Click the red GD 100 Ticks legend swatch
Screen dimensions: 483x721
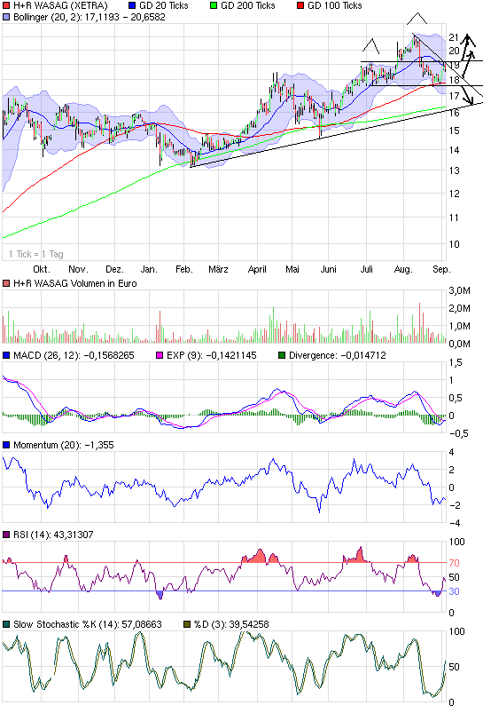tap(300, 6)
